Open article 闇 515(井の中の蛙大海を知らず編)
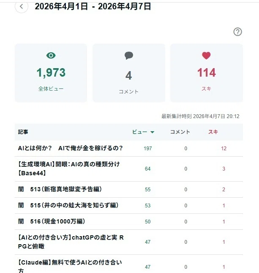259x273 pixels. (68, 205)
